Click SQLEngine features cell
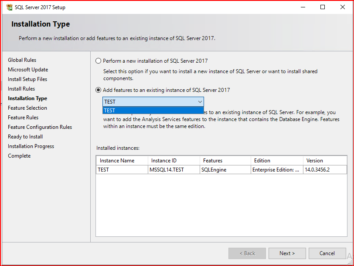The width and height of the screenshot is (354, 266). 225,170
